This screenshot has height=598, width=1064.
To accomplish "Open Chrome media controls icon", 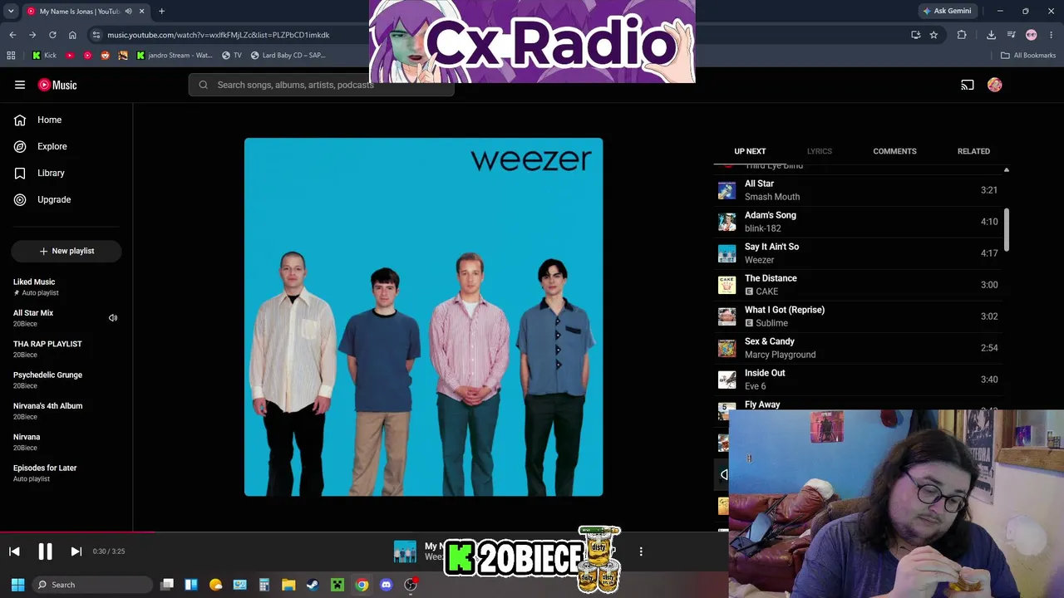I will point(1011,35).
